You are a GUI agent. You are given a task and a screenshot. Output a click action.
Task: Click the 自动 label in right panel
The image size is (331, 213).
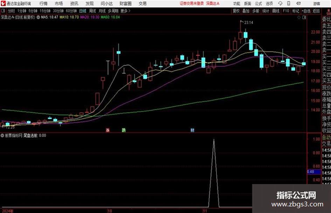[x=326, y=137]
